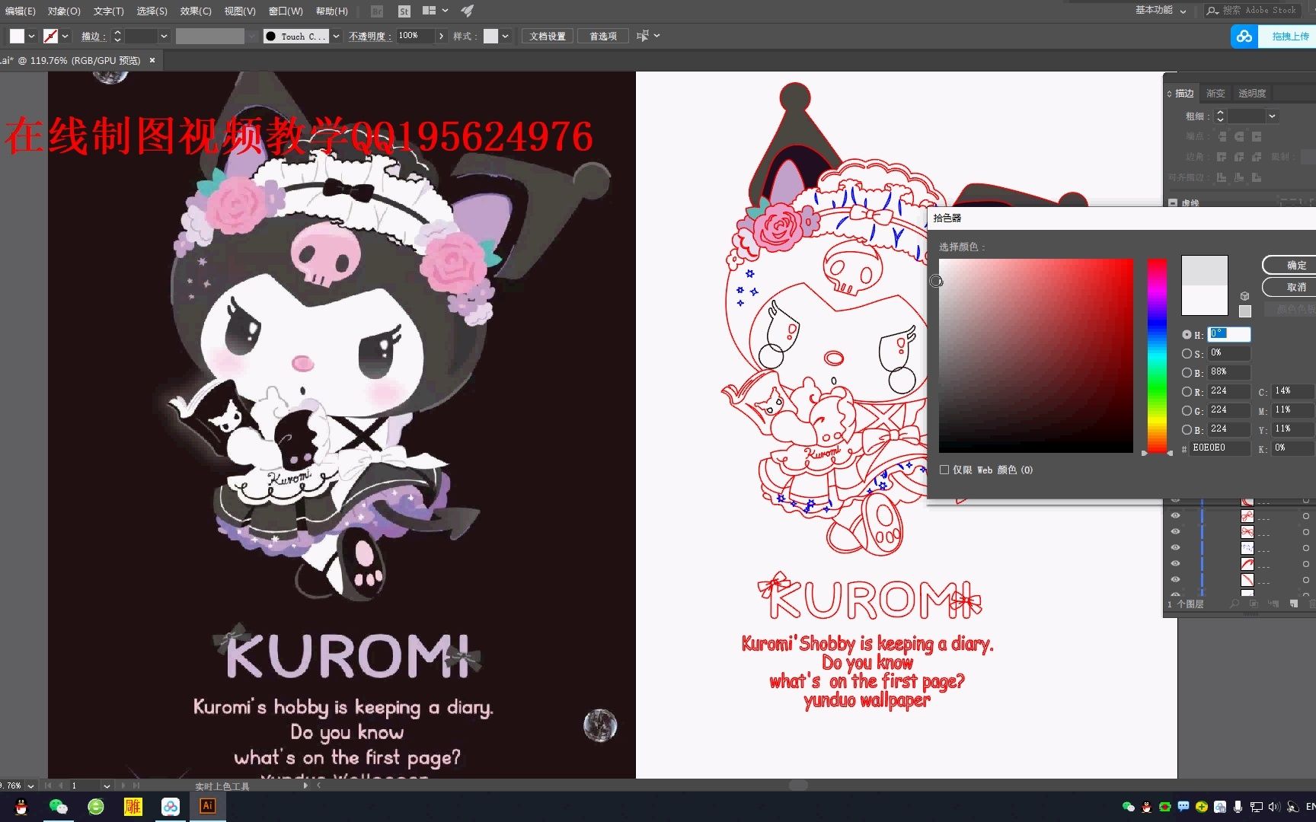The width and height of the screenshot is (1316, 822).
Task: Select the G green radio button
Action: 1187,411
